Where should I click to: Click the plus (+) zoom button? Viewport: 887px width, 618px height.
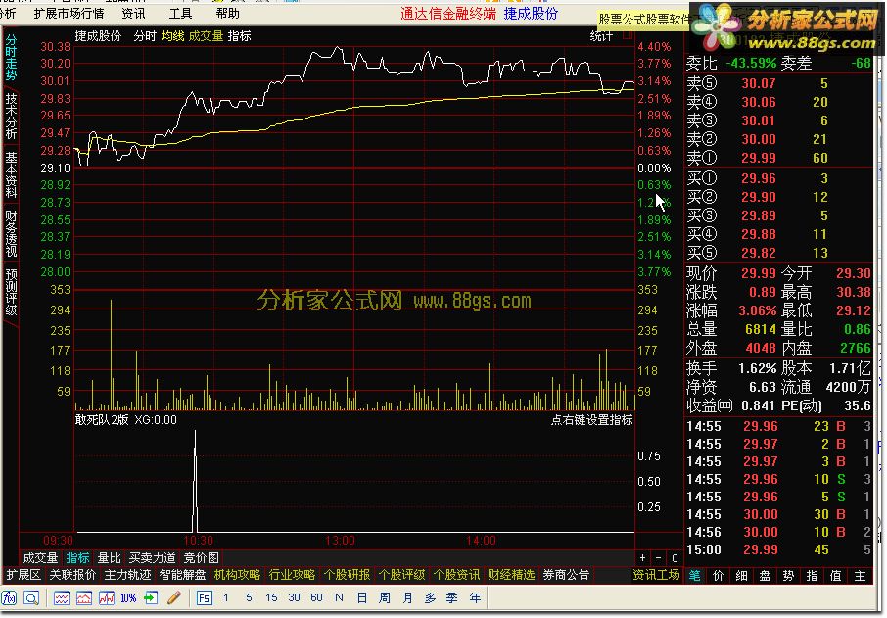pos(642,558)
